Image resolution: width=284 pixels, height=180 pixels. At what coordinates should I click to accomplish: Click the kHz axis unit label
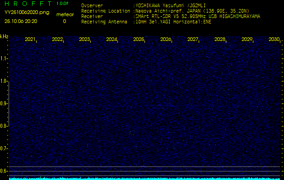coord(4,36)
